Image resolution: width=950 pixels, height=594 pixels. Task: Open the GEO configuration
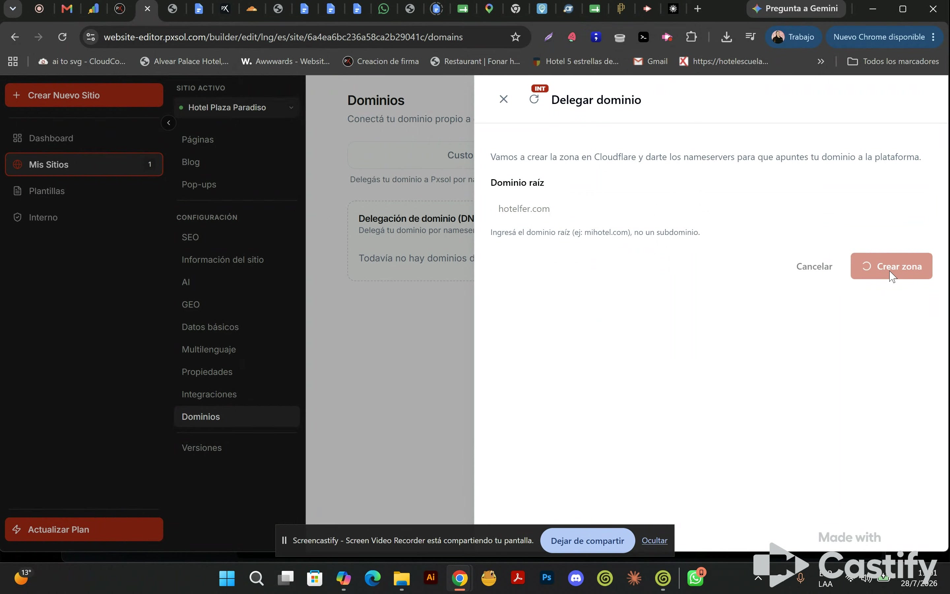[x=191, y=305]
